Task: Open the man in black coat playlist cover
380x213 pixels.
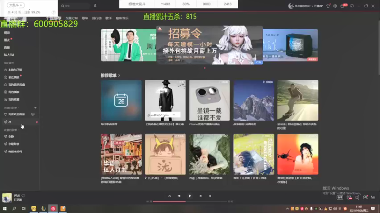Action: 165,100
